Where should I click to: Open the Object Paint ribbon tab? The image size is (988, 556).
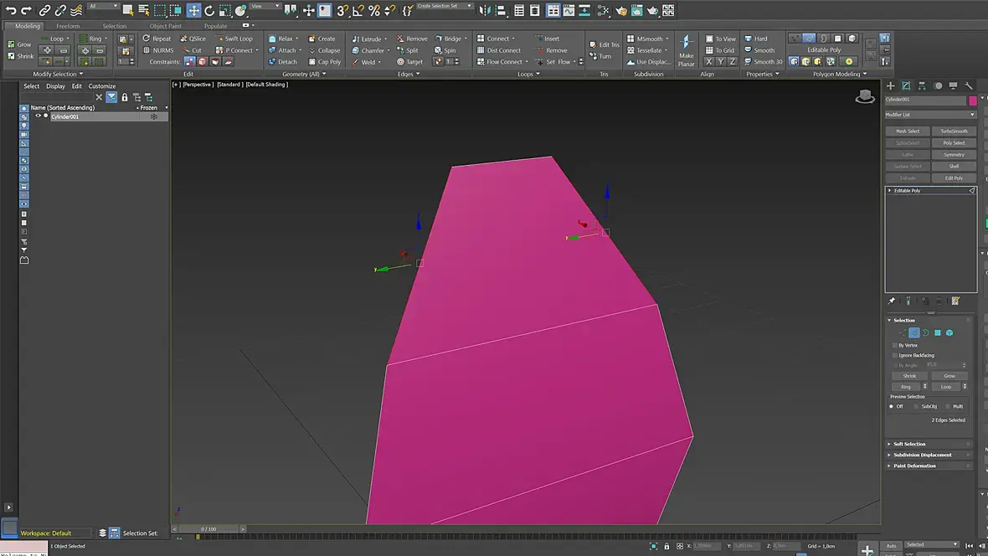point(165,26)
